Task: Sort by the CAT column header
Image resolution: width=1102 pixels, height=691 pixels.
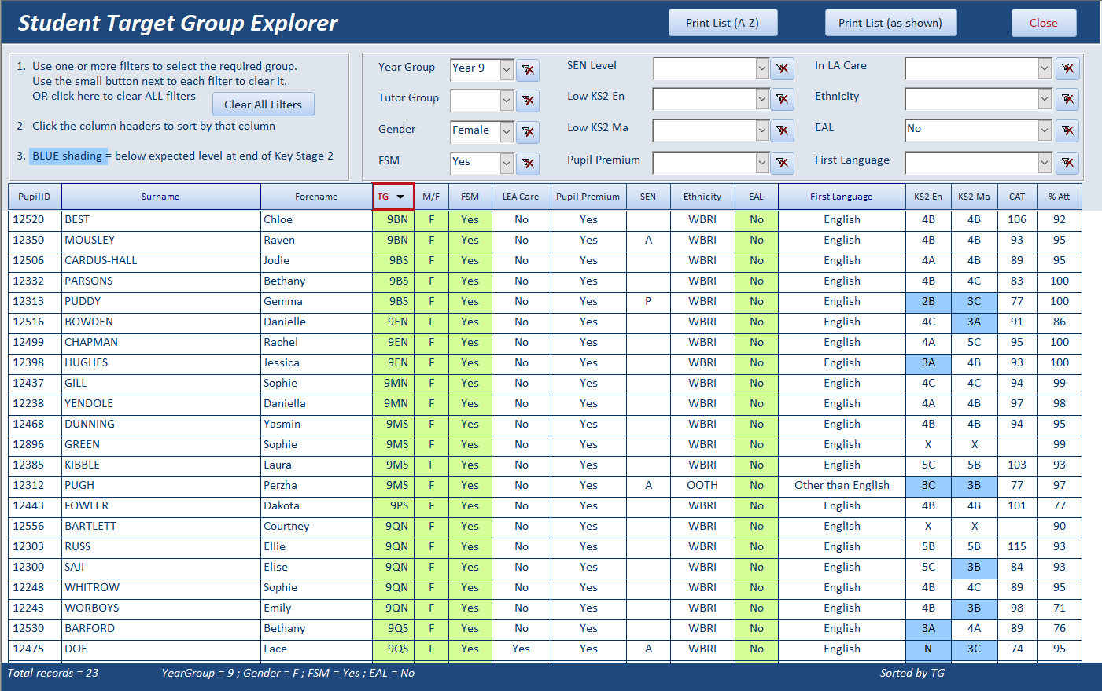Action: point(1017,197)
